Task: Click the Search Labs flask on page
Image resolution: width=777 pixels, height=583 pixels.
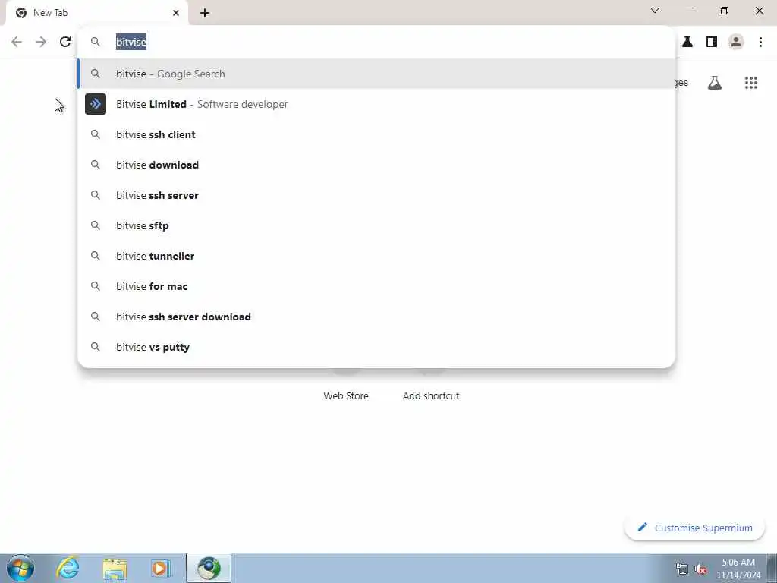Action: (714, 83)
